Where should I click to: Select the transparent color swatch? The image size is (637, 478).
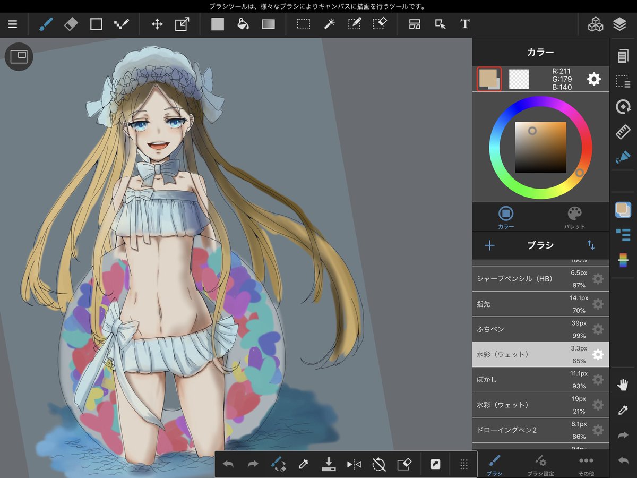pyautogui.click(x=519, y=79)
